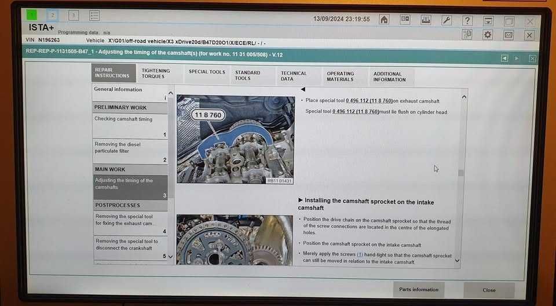Click the Parts information button

(419, 290)
